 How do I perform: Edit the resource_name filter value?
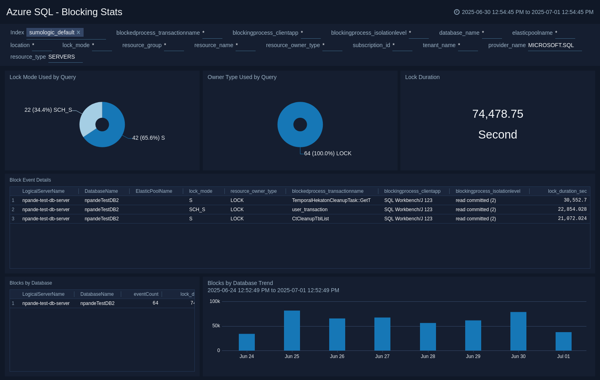click(245, 46)
